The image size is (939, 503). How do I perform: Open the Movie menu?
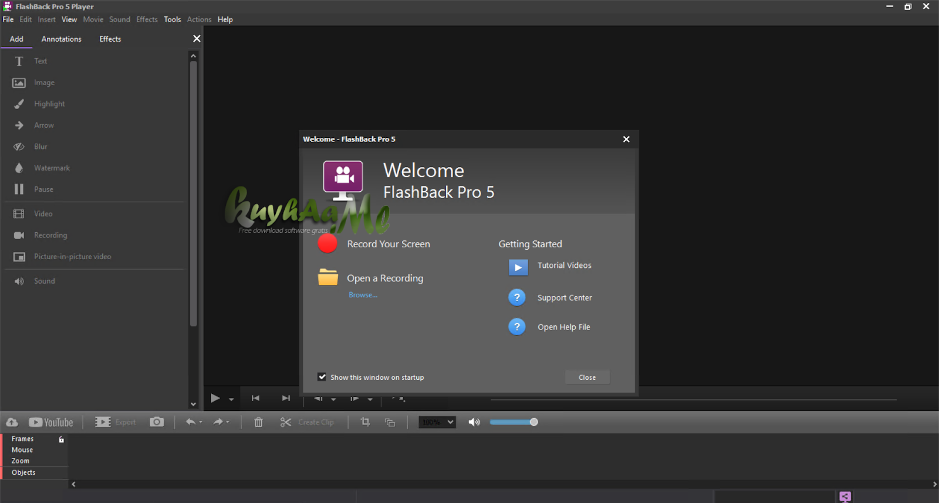(93, 19)
